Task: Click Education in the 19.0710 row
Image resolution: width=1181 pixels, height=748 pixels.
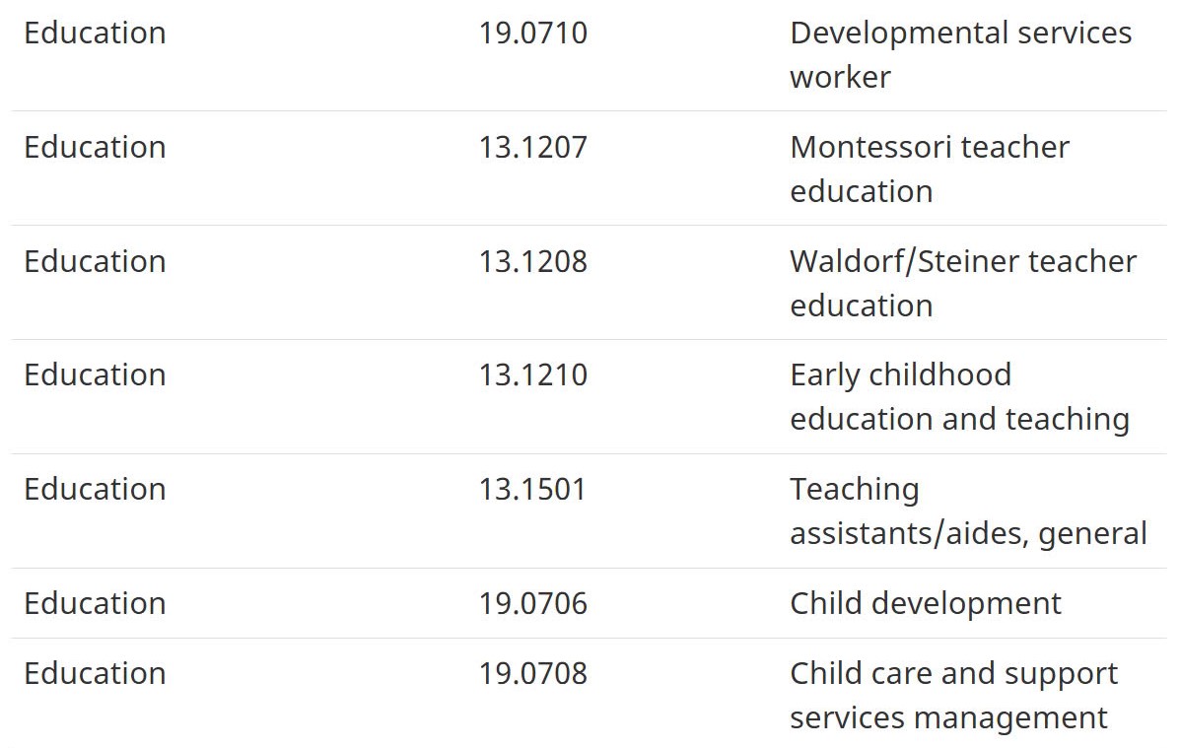Action: [95, 34]
